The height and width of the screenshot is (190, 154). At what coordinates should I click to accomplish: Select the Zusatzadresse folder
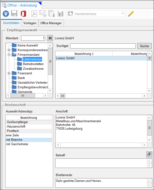tap(33, 69)
